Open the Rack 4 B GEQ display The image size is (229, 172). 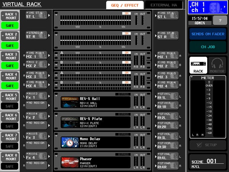(x=95, y=87)
